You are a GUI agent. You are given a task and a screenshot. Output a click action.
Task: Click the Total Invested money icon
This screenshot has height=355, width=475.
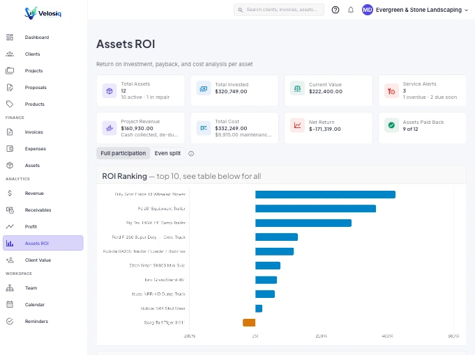(x=204, y=88)
